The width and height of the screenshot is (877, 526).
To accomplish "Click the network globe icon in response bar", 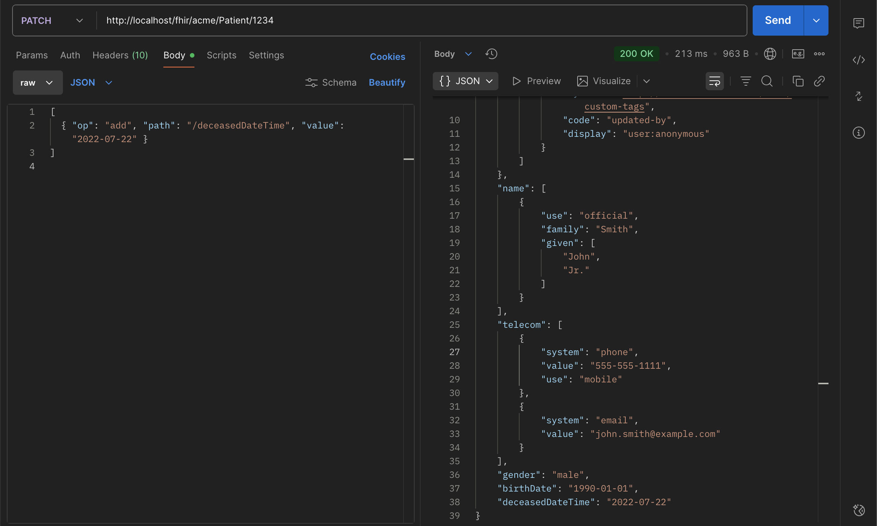I will [x=770, y=54].
